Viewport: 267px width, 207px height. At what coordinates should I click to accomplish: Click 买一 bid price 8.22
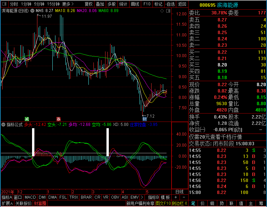point(222,52)
